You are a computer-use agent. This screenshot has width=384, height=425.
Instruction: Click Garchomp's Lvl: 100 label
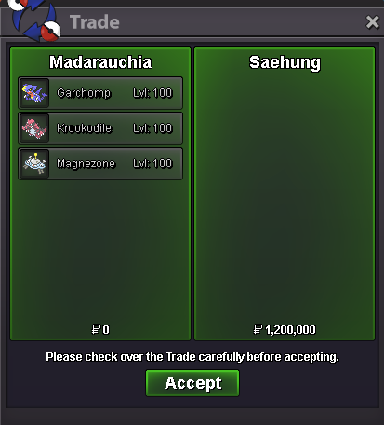point(152,93)
